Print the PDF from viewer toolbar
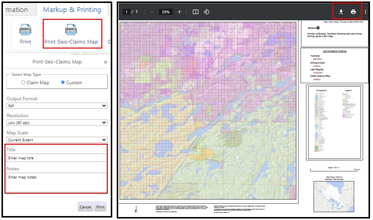The width and height of the screenshot is (373, 220). click(x=354, y=12)
